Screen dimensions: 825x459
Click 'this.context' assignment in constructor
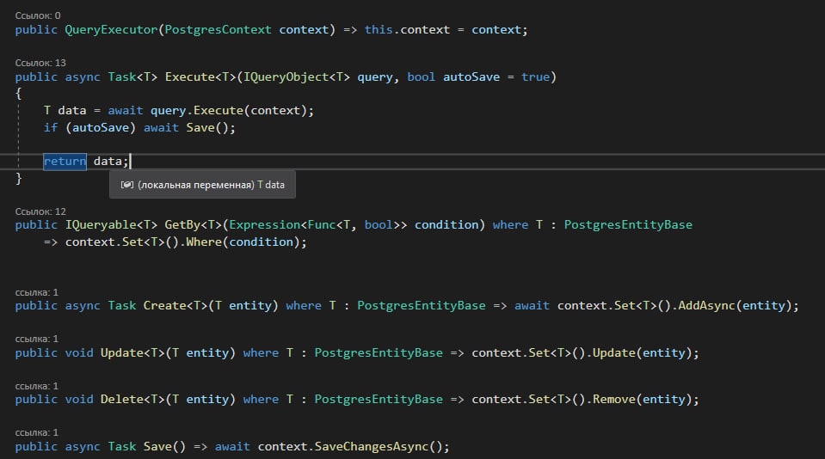(407, 30)
